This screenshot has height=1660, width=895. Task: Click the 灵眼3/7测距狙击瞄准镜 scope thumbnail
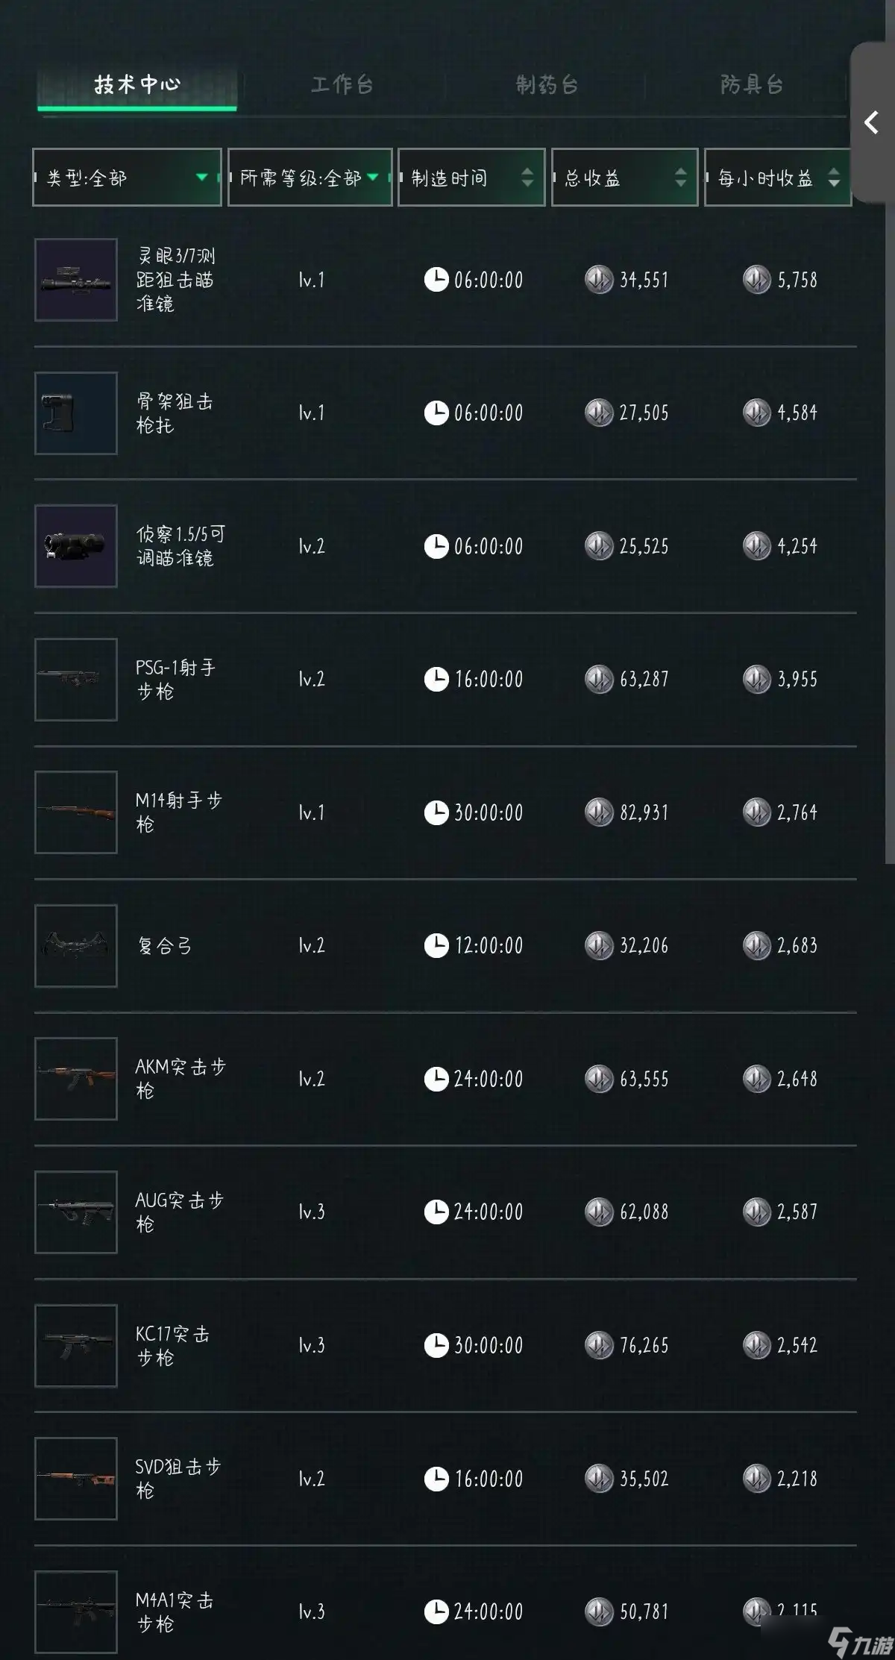click(x=76, y=280)
